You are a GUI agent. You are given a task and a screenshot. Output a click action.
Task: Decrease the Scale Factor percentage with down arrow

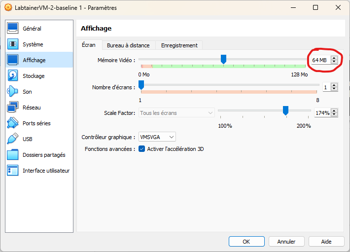[x=334, y=115]
